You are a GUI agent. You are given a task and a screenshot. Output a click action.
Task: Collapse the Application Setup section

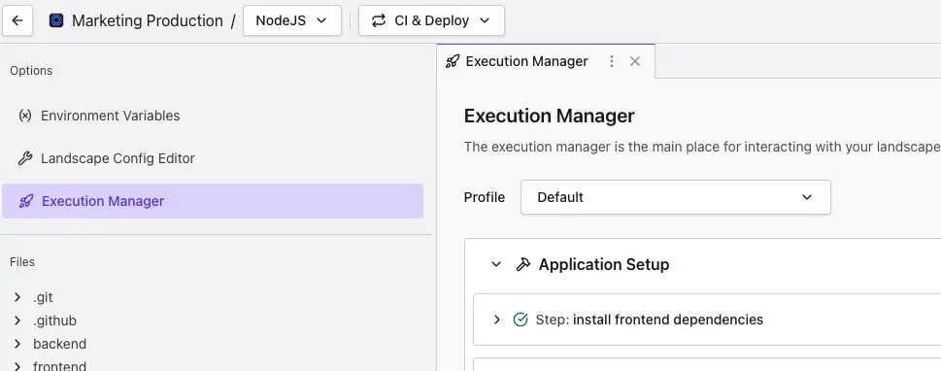coord(496,264)
